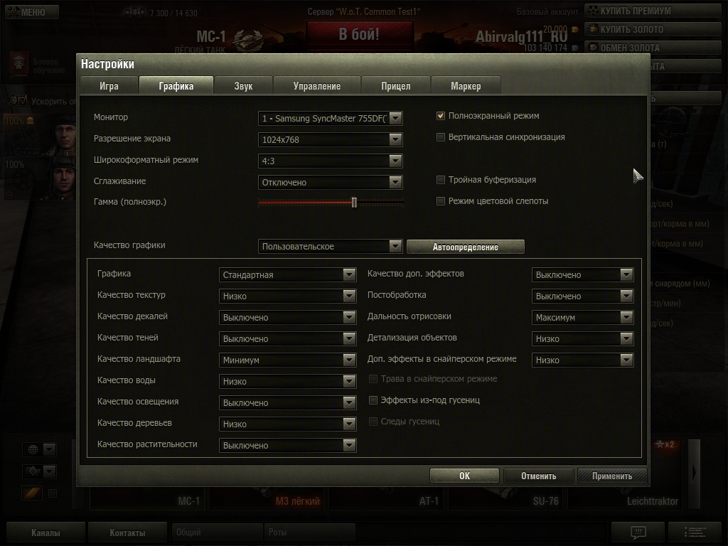728x546 pixels.
Task: Click the orange striped filter icon
Action: [x=33, y=493]
